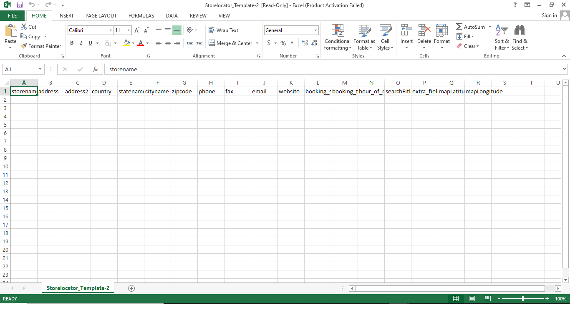Click the Conditional Formatting icon
This screenshot has height=320, width=570.
pyautogui.click(x=337, y=31)
